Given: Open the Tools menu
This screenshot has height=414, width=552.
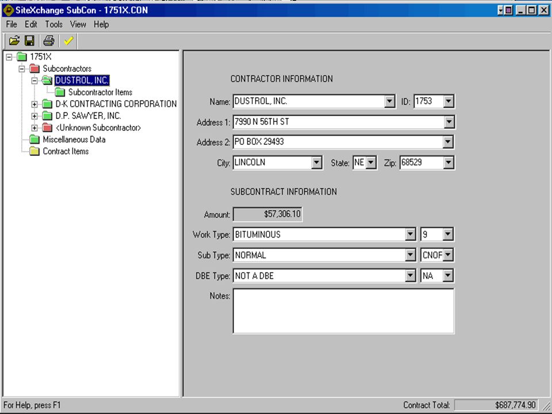Looking at the screenshot, I should coord(53,24).
